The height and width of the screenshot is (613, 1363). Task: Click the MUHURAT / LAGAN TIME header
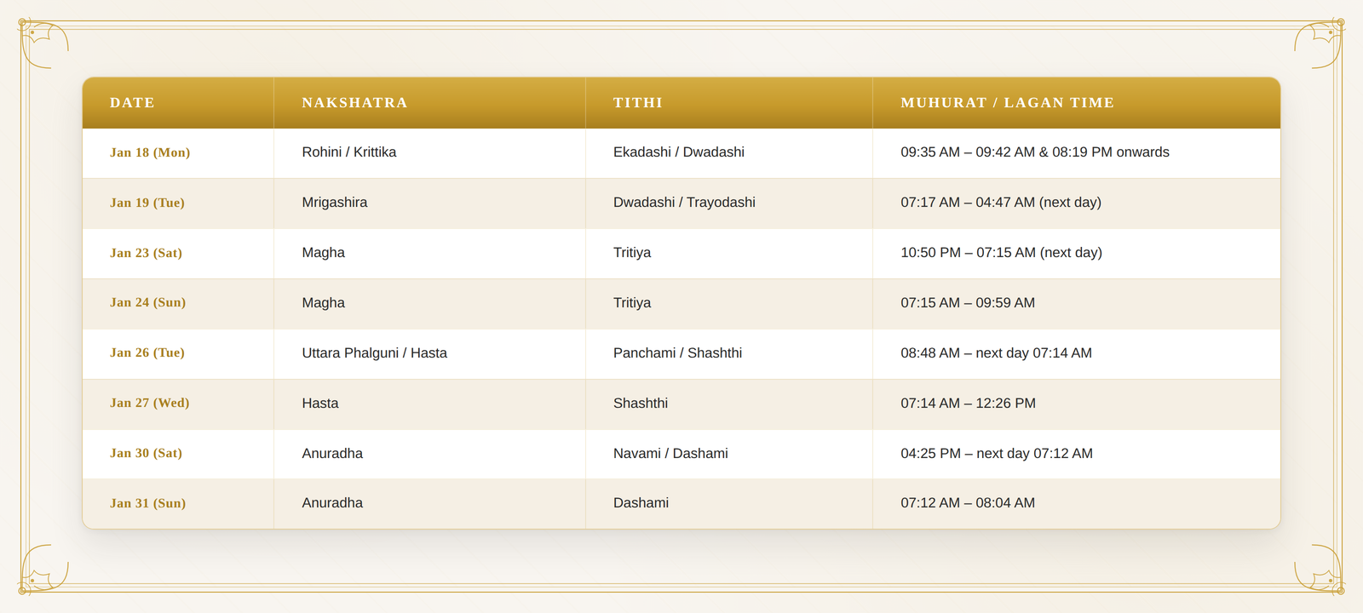pyautogui.click(x=1077, y=103)
